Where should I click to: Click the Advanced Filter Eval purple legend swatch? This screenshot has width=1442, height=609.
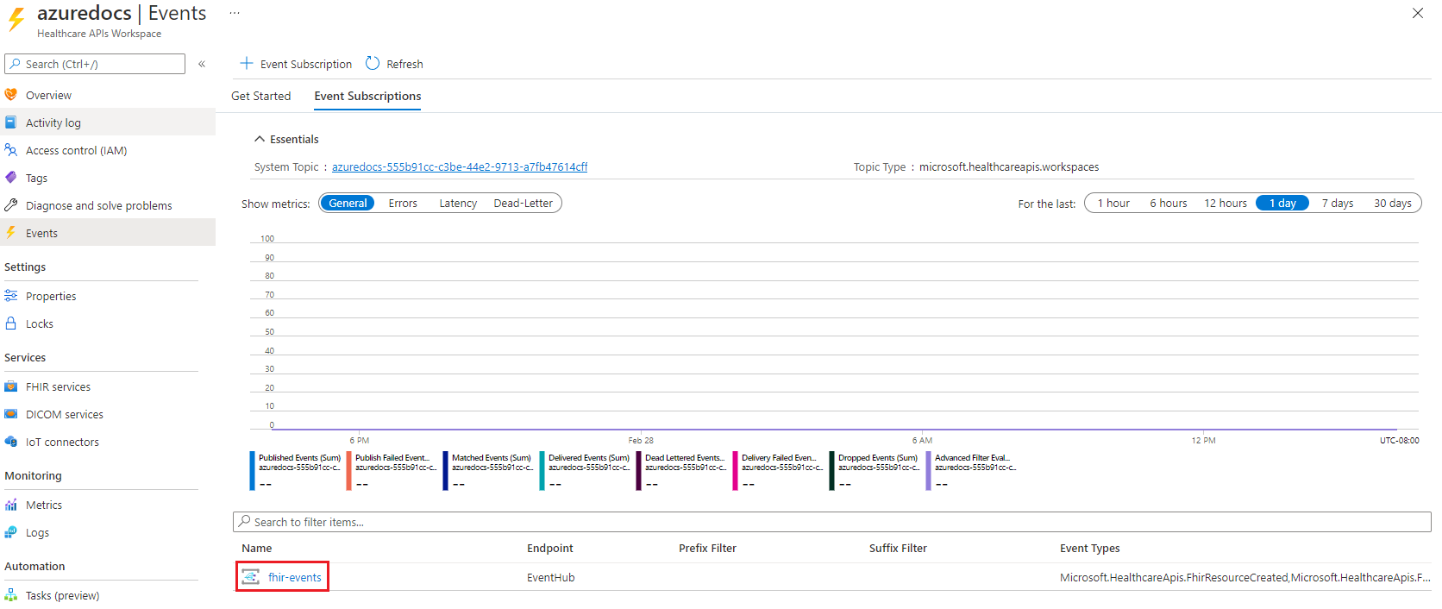click(x=928, y=471)
